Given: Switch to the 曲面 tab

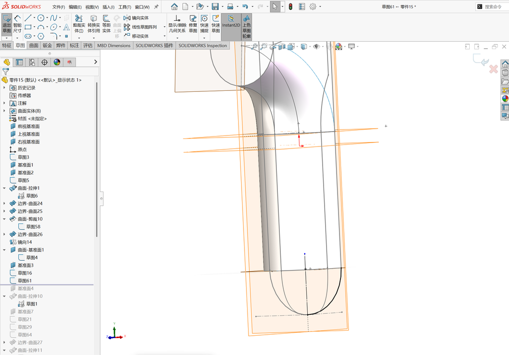Looking at the screenshot, I should pyautogui.click(x=34, y=45).
